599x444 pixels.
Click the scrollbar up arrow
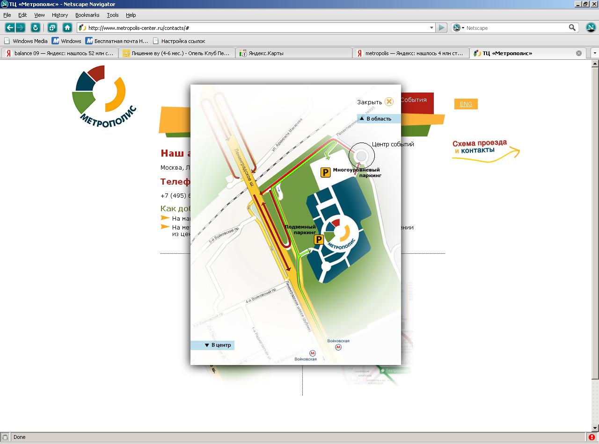pos(595,63)
